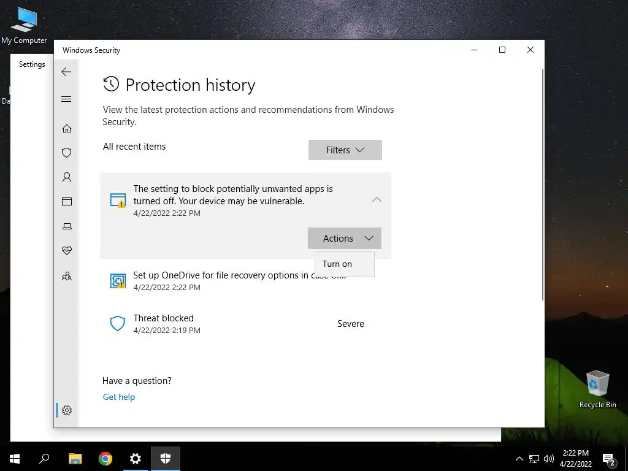
Task: Select the Recycle Bin desktop icon
Action: pyautogui.click(x=597, y=389)
